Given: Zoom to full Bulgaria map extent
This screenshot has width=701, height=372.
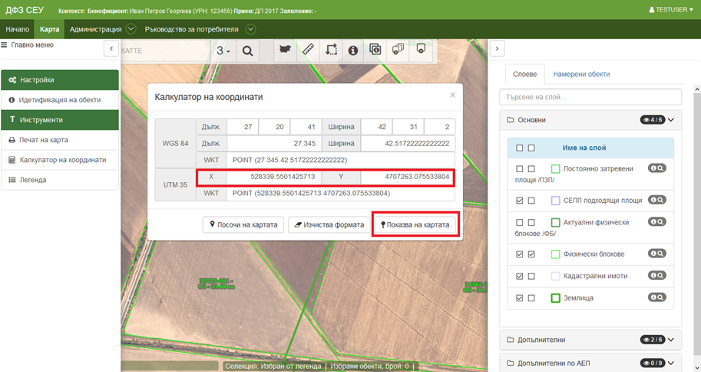Looking at the screenshot, I should [285, 49].
